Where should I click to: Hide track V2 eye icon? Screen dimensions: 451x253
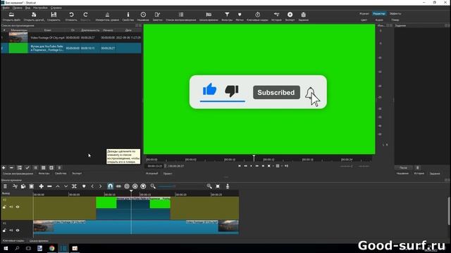(x=18, y=207)
